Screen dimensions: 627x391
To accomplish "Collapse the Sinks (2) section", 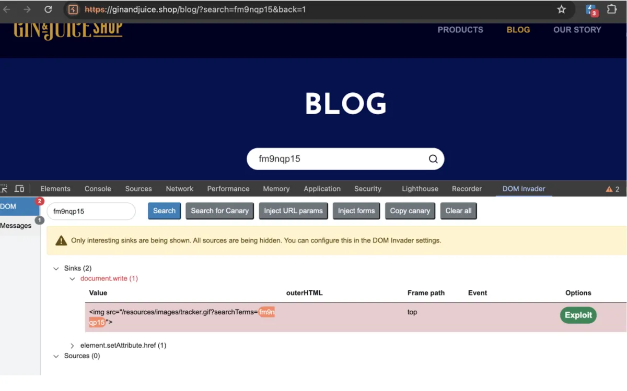I will (56, 268).
